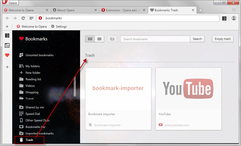Close the Bookmarks: Trash tab
This screenshot has width=241, height=146.
(193, 10)
